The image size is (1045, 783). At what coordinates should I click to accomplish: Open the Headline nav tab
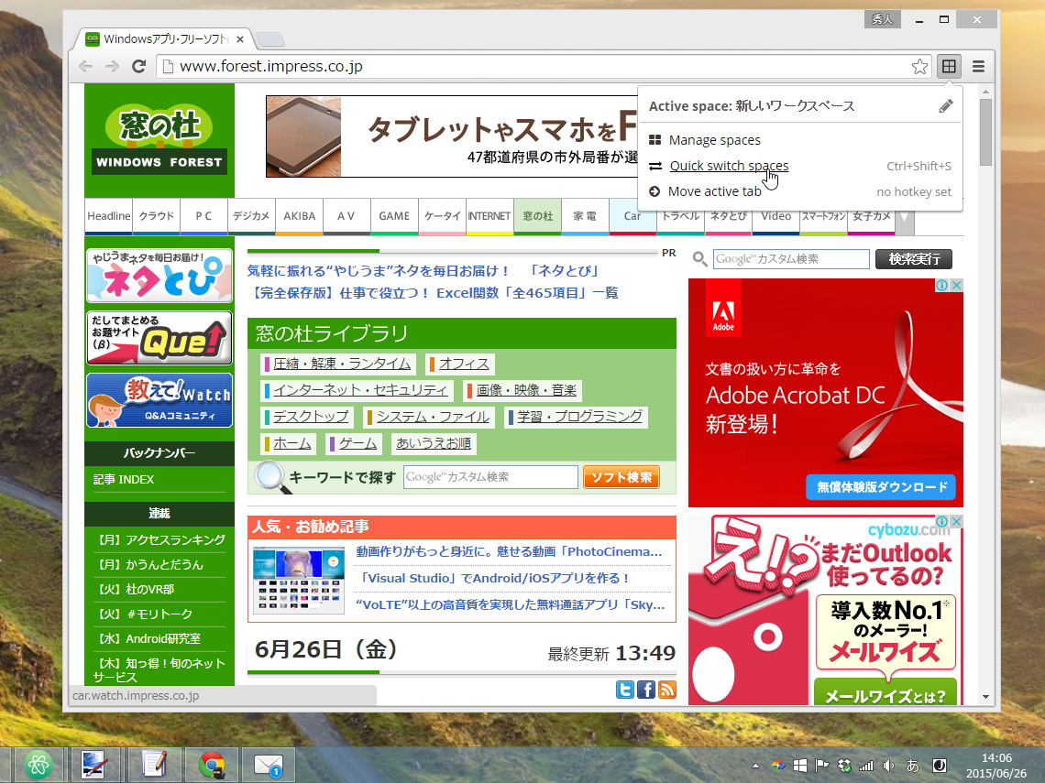(109, 216)
